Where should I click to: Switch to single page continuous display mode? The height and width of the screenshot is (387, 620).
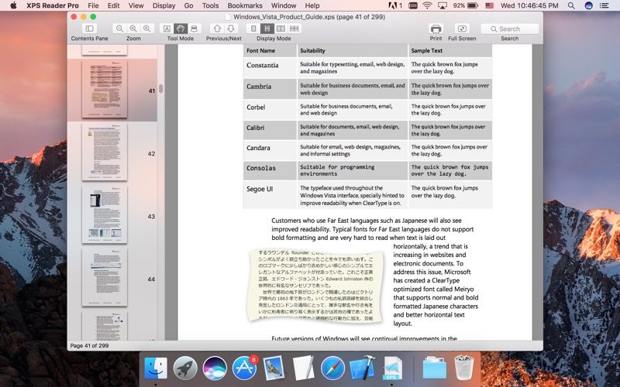point(267,29)
